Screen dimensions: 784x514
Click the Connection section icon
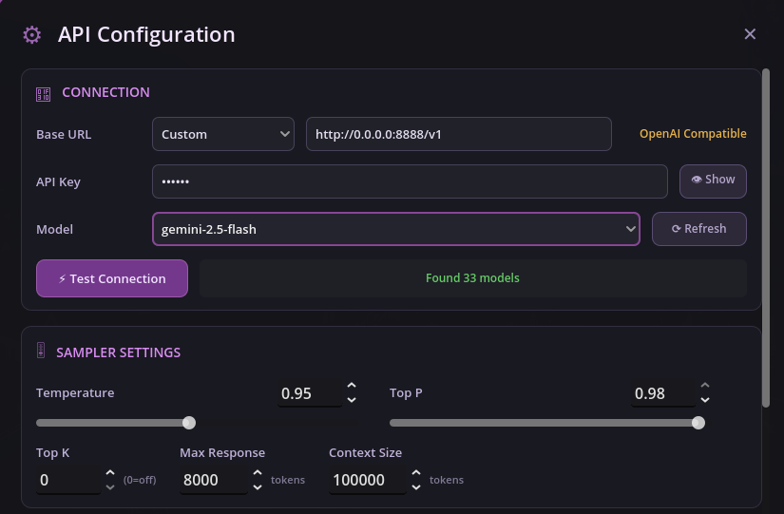coord(43,94)
